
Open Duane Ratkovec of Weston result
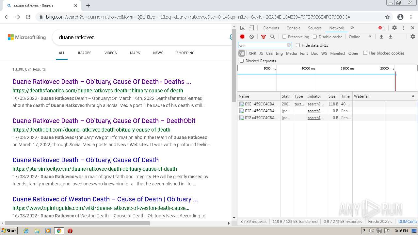pos(105,199)
